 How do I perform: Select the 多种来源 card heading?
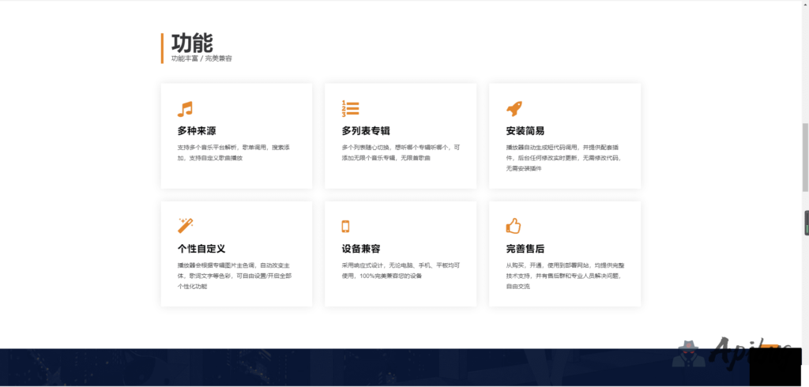[x=197, y=131]
